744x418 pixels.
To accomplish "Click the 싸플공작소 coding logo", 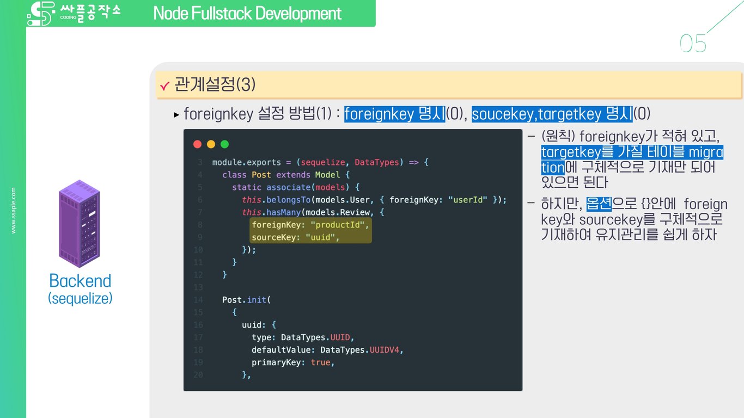I will click(74, 14).
